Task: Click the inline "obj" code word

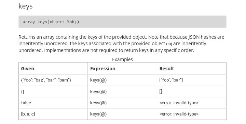Action: pos(169,44)
